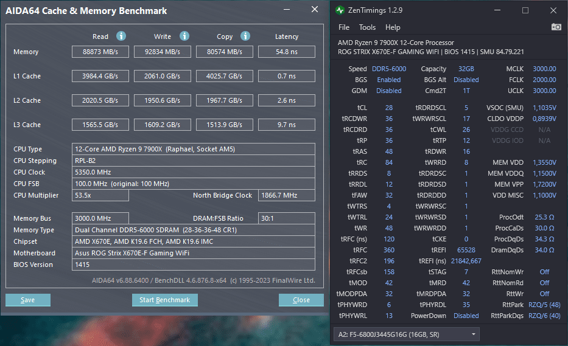Click the CPU Type field with Ryzen 9 7900X
The image size is (568, 346).
[x=194, y=149]
